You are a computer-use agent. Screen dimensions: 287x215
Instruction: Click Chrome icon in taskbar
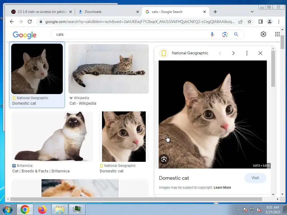25,209
